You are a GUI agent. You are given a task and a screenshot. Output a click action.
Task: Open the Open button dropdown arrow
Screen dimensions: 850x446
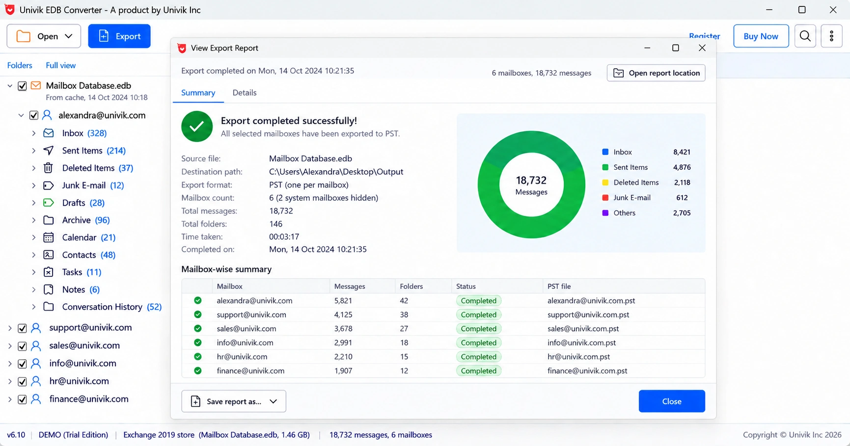(69, 36)
